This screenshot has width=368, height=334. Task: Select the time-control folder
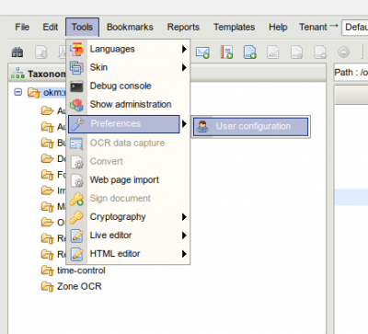pyautogui.click(x=81, y=271)
